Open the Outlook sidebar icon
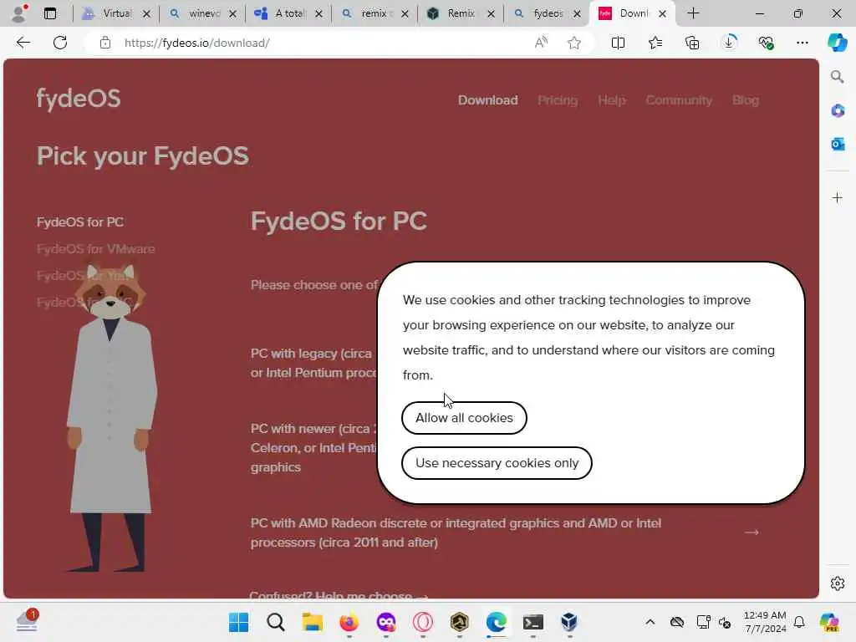The height and width of the screenshot is (642, 856). point(838,144)
